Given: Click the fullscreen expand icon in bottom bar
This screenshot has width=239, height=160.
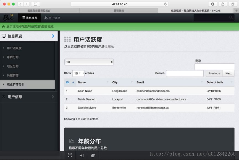Looking at the screenshot, I should click(70, 156).
